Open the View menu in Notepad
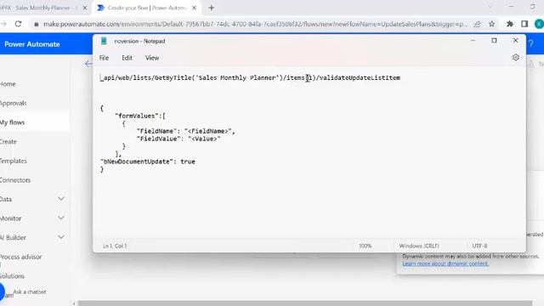This screenshot has height=306, width=544. click(x=152, y=58)
